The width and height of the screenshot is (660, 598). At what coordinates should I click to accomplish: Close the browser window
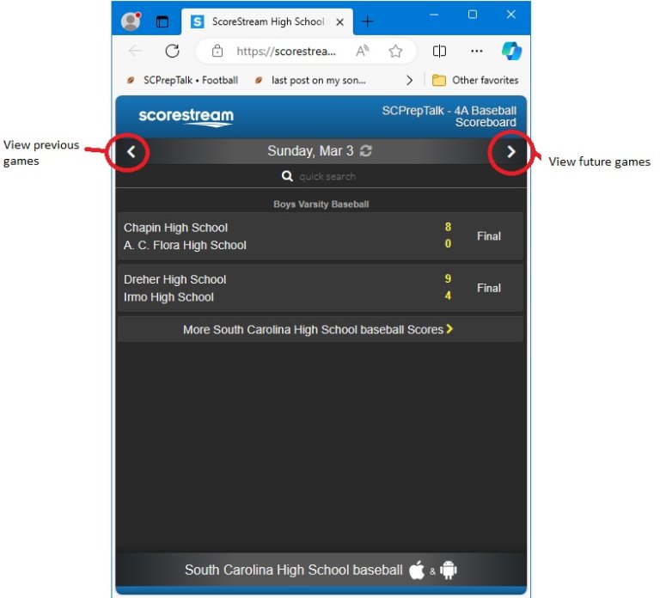pos(511,15)
